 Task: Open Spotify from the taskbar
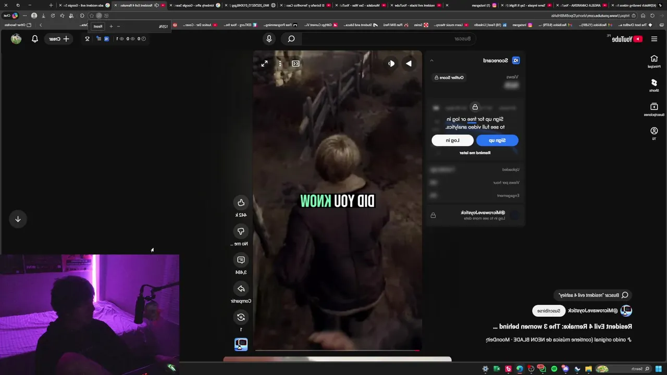click(x=554, y=369)
